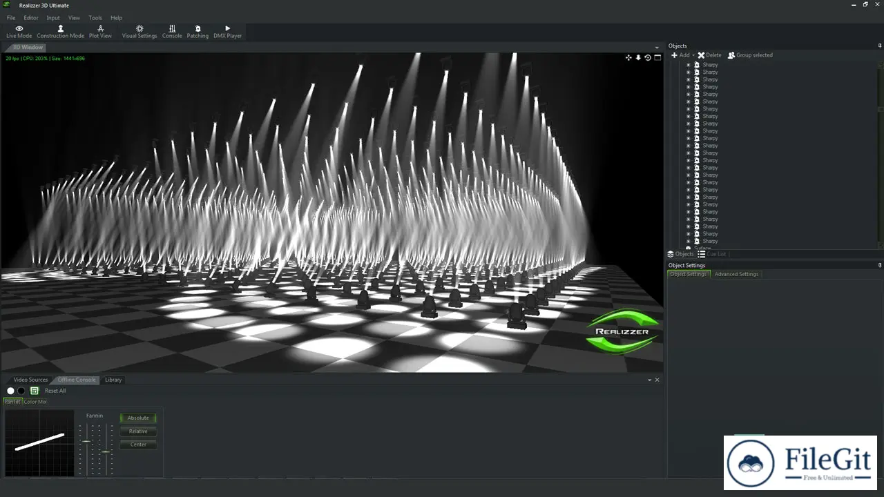Open the Color Mix tab
The image size is (884, 497).
(35, 402)
